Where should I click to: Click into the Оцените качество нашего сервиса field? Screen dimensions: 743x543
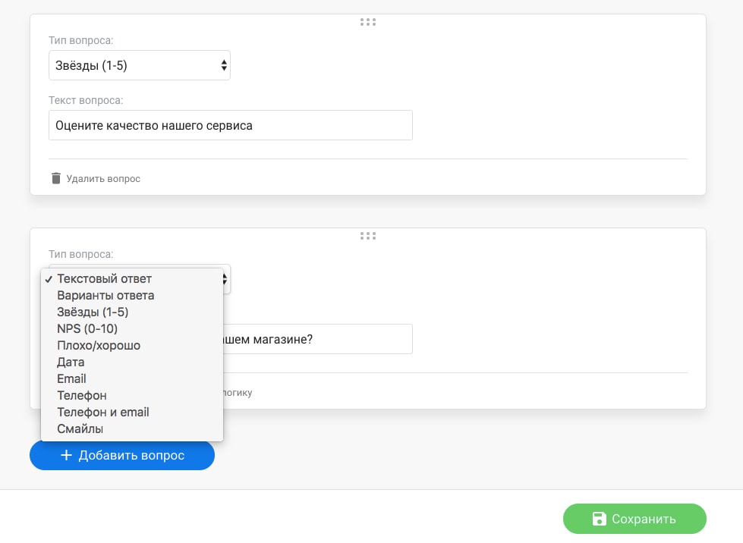(231, 126)
